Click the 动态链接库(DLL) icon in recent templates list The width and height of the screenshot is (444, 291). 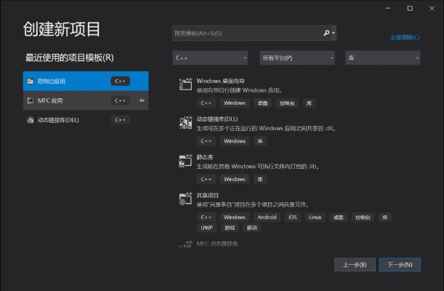click(x=31, y=120)
